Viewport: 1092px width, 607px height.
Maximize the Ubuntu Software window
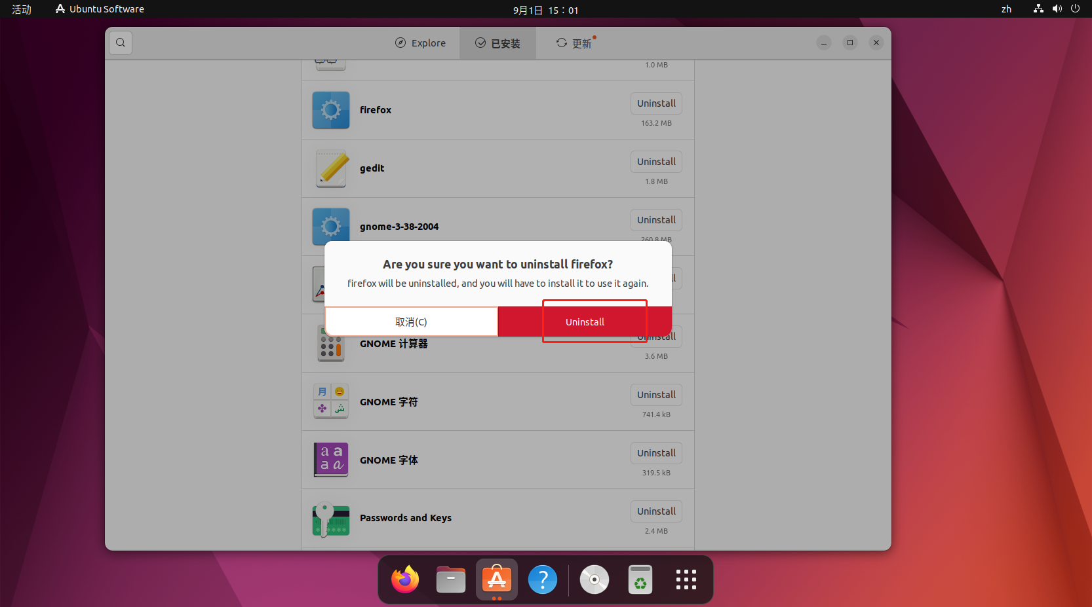pyautogui.click(x=850, y=43)
